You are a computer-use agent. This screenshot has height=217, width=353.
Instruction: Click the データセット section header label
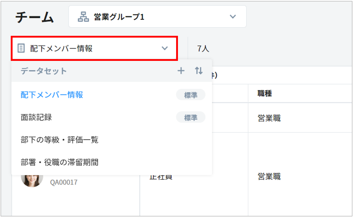pyautogui.click(x=44, y=71)
